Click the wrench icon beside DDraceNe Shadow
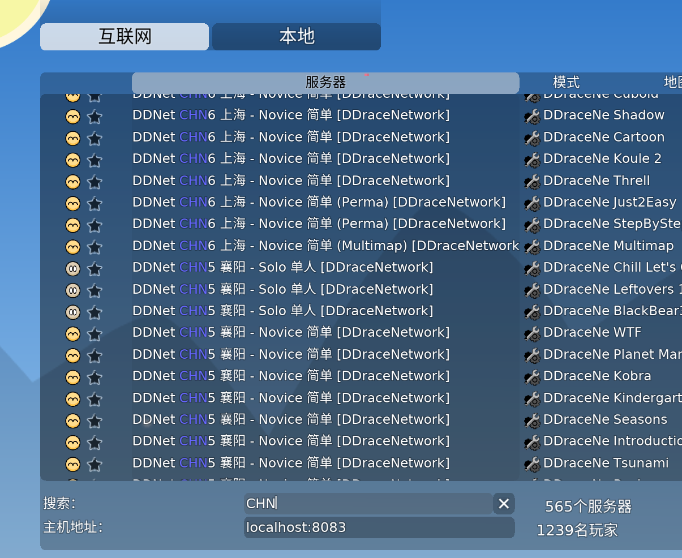This screenshot has width=682, height=558. point(532,117)
